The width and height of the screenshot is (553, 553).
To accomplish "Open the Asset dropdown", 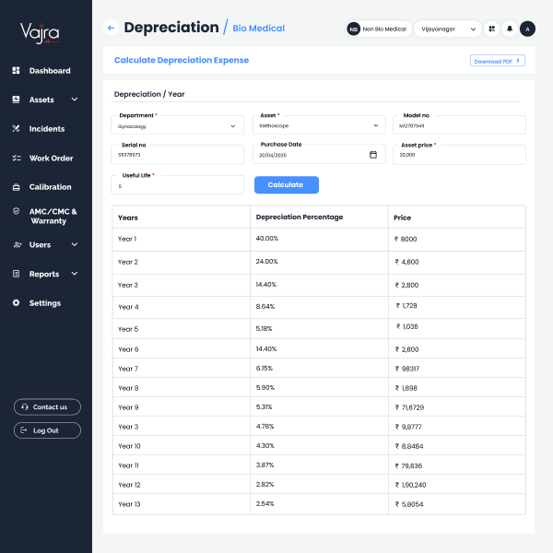I will [319, 126].
